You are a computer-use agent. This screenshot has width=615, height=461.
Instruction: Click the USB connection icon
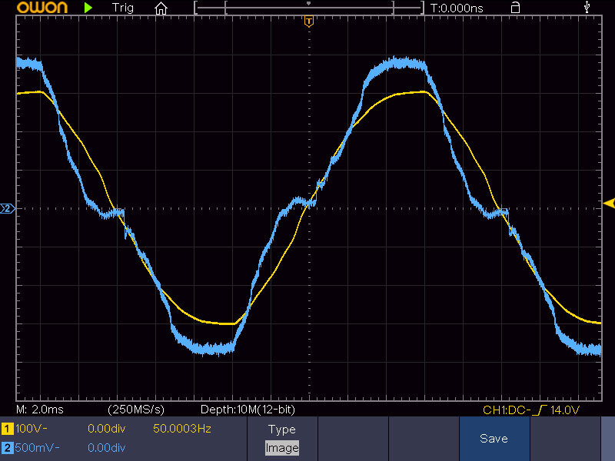(588, 8)
